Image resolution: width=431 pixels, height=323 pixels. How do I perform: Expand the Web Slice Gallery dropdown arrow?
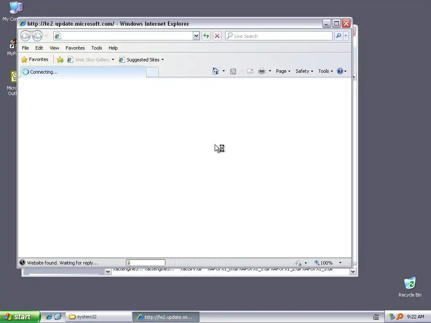pyautogui.click(x=113, y=60)
